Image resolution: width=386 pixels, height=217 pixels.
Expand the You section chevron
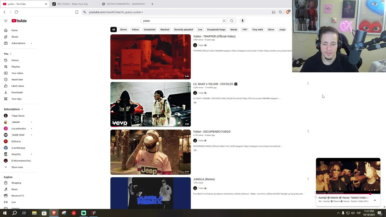coord(11,54)
